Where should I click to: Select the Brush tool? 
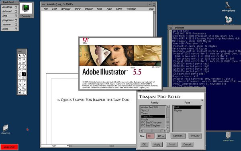coord(20,66)
